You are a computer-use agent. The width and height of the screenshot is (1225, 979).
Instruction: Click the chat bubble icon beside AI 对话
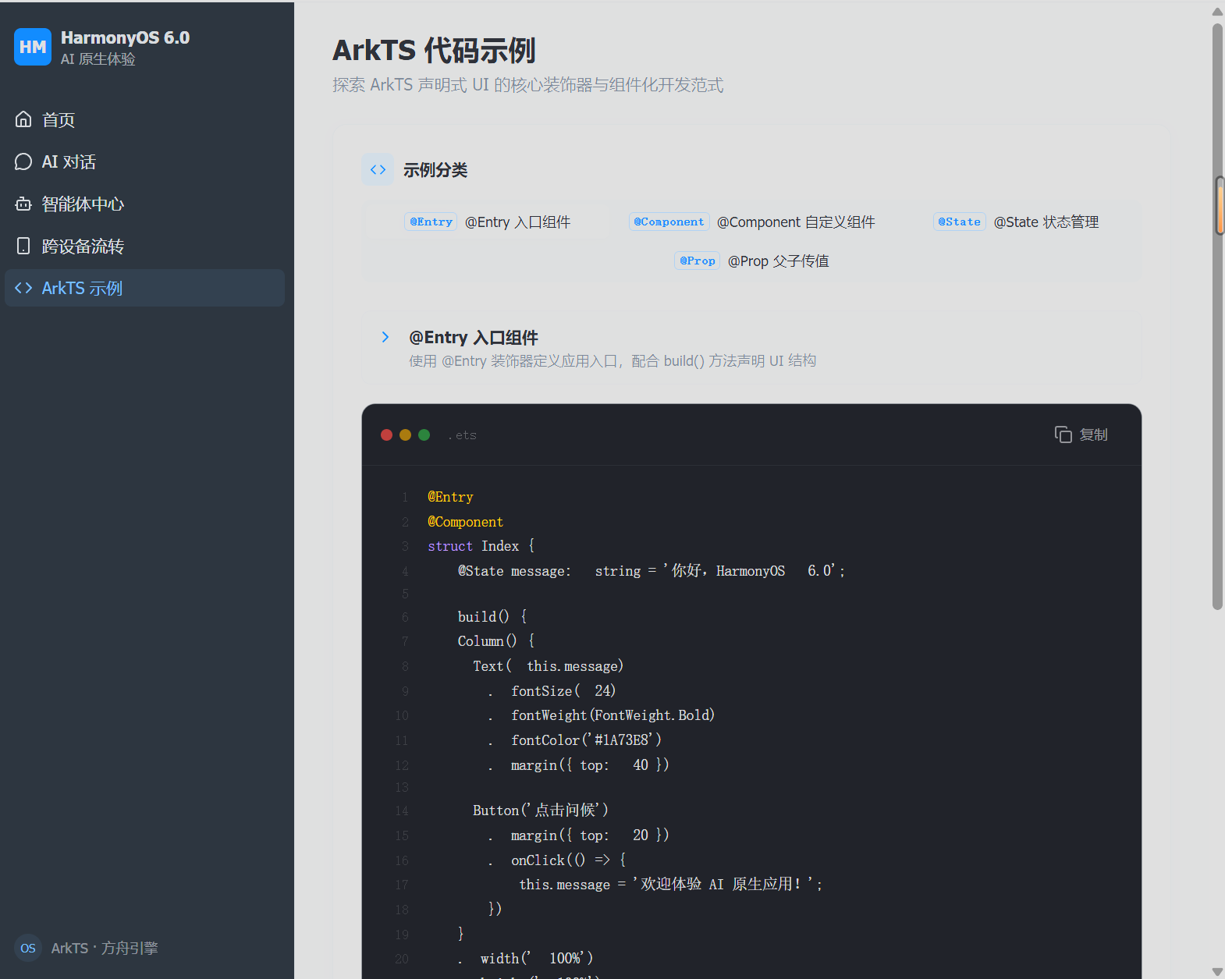[23, 161]
